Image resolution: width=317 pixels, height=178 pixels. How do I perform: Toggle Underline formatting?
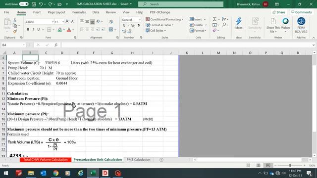tap(39, 30)
